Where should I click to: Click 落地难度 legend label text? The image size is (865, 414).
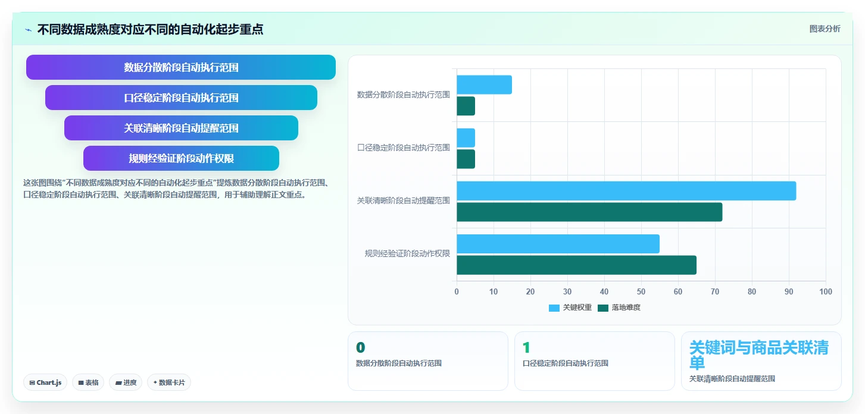click(626, 308)
